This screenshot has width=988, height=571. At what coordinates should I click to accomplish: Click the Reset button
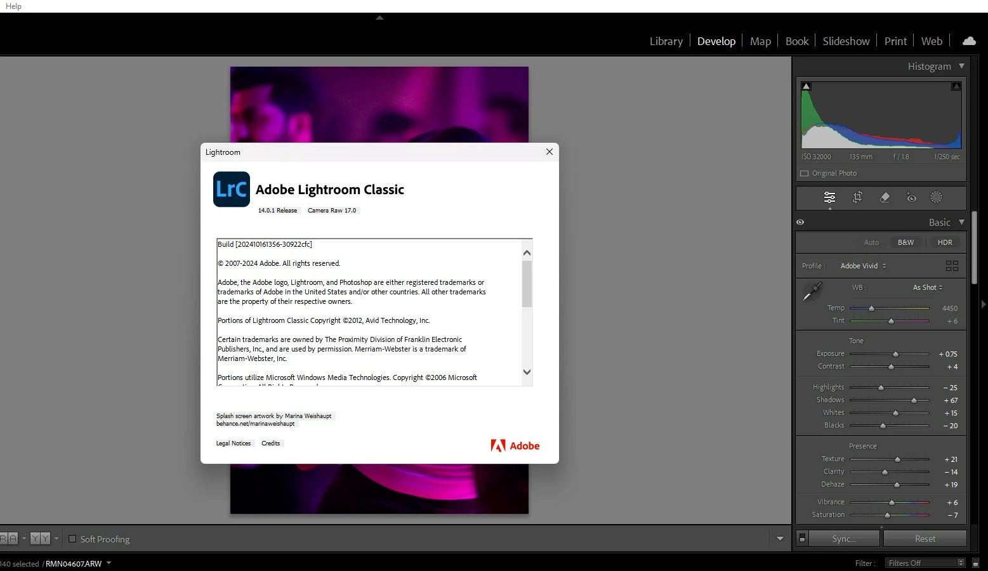click(x=925, y=539)
